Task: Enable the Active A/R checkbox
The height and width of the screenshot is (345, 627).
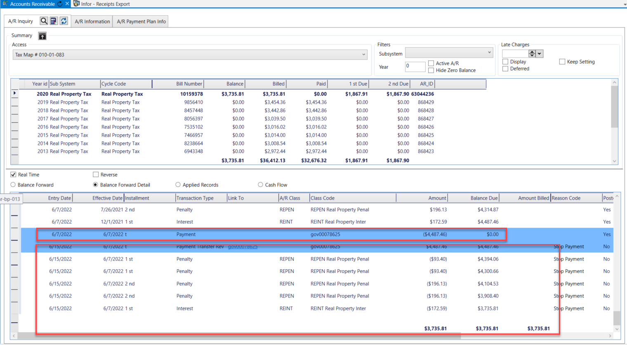Action: coord(431,63)
